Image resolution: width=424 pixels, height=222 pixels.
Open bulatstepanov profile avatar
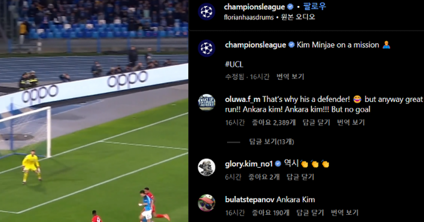pyautogui.click(x=207, y=203)
